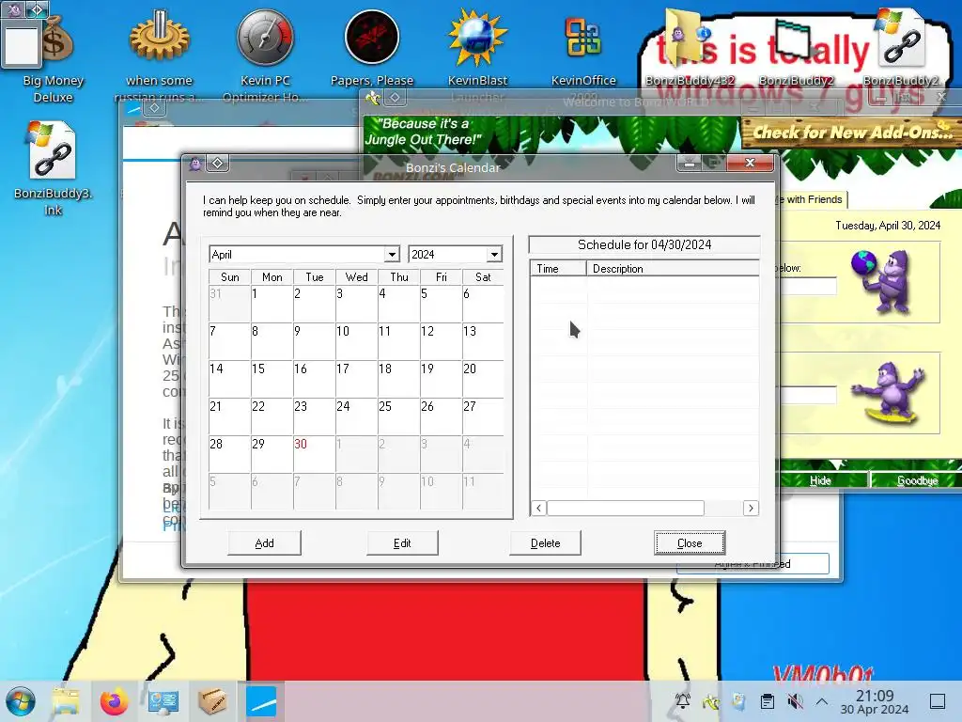Select April 13 in the calendar

483,341
